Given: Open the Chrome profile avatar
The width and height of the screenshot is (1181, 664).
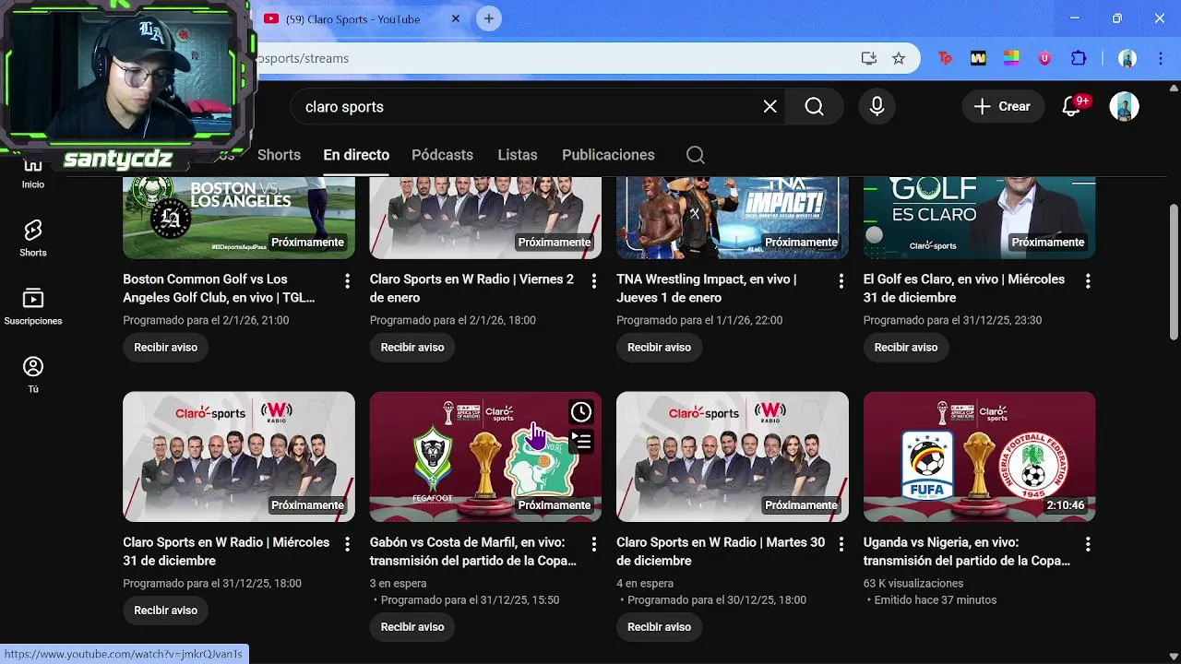Looking at the screenshot, I should [1127, 58].
